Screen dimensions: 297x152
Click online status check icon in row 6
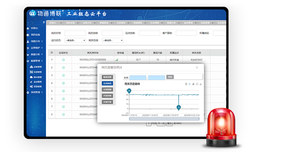point(63,99)
